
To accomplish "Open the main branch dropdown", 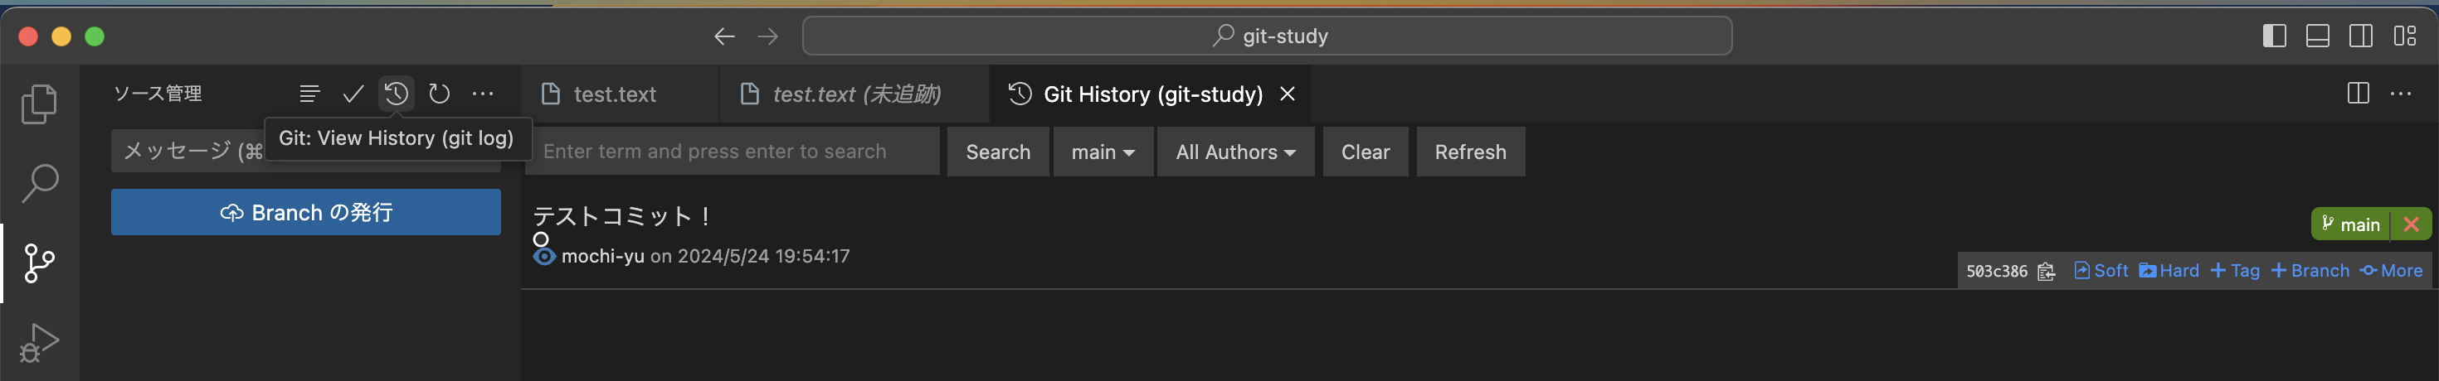I will pos(1102,152).
